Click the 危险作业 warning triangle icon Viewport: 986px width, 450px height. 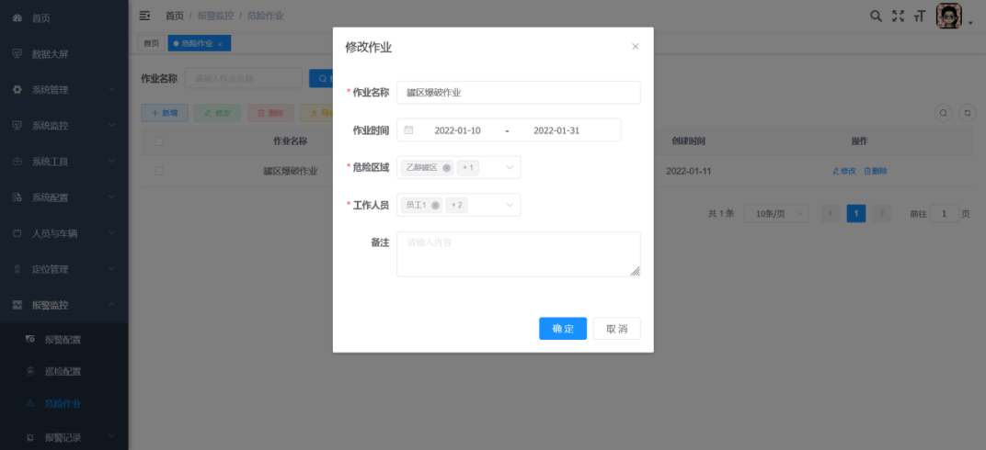coord(30,403)
